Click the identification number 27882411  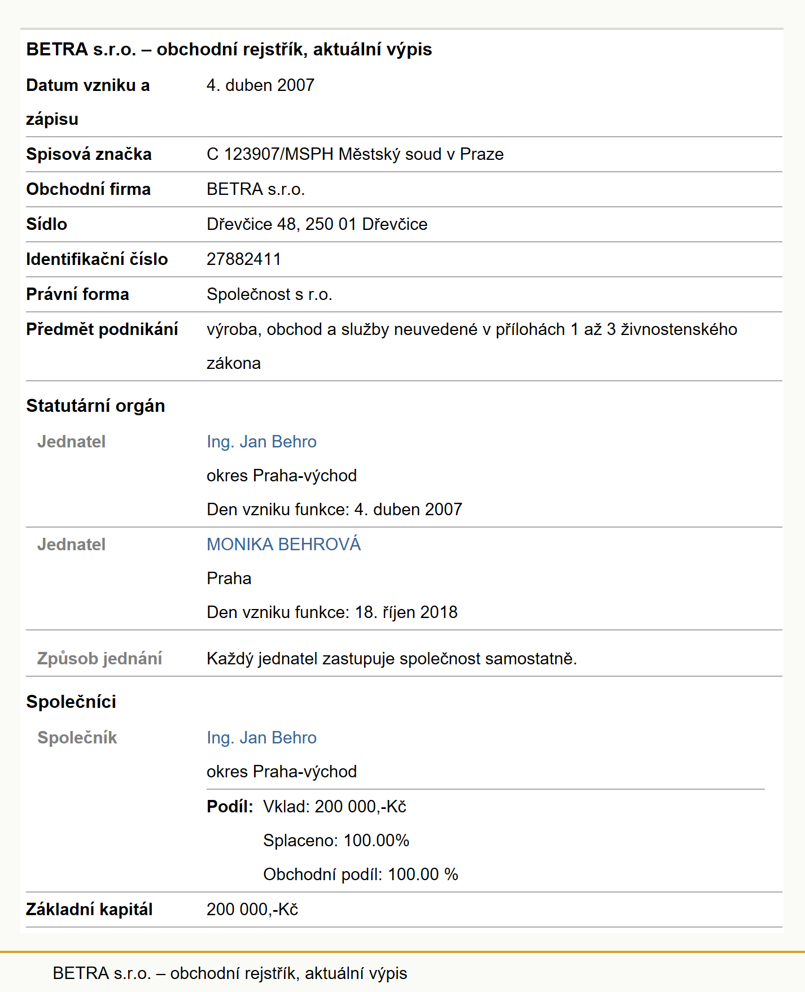point(244,259)
